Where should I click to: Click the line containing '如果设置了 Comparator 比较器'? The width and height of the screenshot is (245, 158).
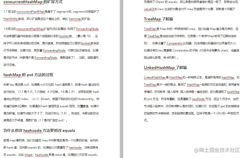(190, 43)
